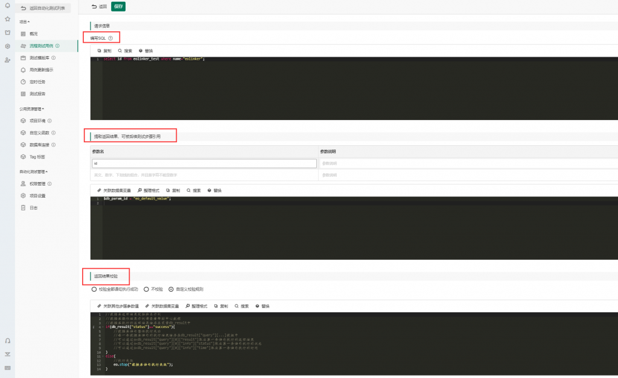This screenshot has width=618, height=378.
Task: Click the notification bell icon in left rail
Action: 7,6
